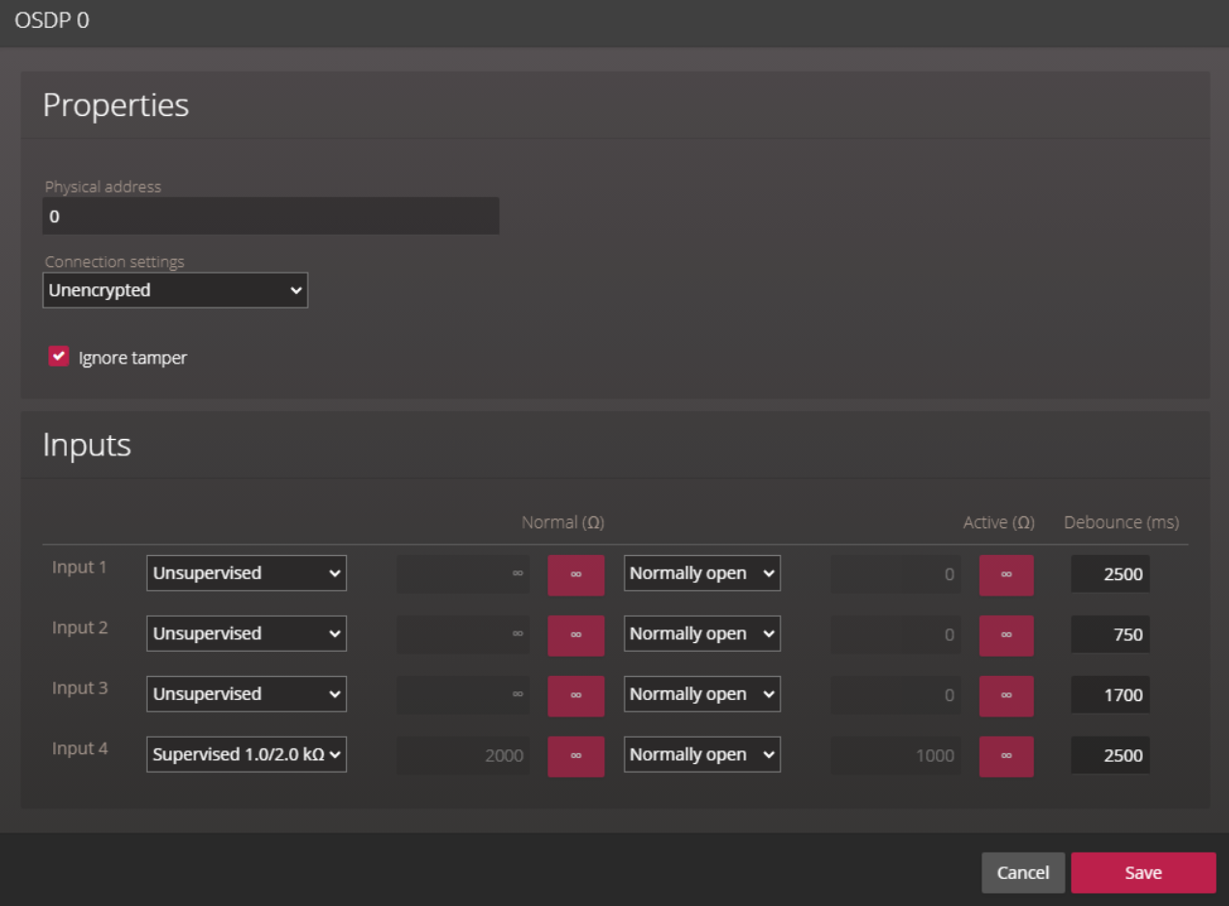Set Input 4 Active resistance to infinity

click(x=1006, y=756)
